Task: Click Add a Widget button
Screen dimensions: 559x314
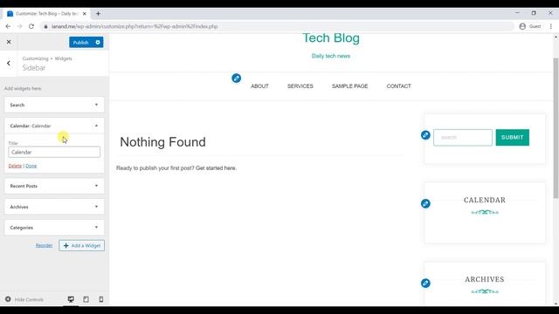Action: 81,246
